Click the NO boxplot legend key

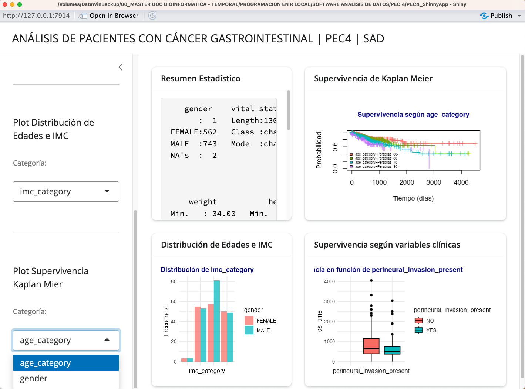click(418, 321)
